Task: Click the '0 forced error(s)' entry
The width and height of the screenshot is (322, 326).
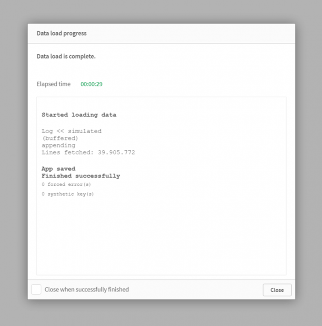Action: click(66, 184)
